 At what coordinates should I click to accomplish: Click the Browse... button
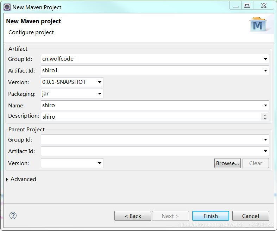click(227, 163)
